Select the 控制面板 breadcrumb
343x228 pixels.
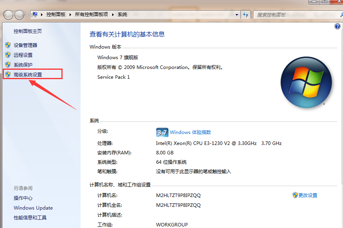[x=56, y=14]
